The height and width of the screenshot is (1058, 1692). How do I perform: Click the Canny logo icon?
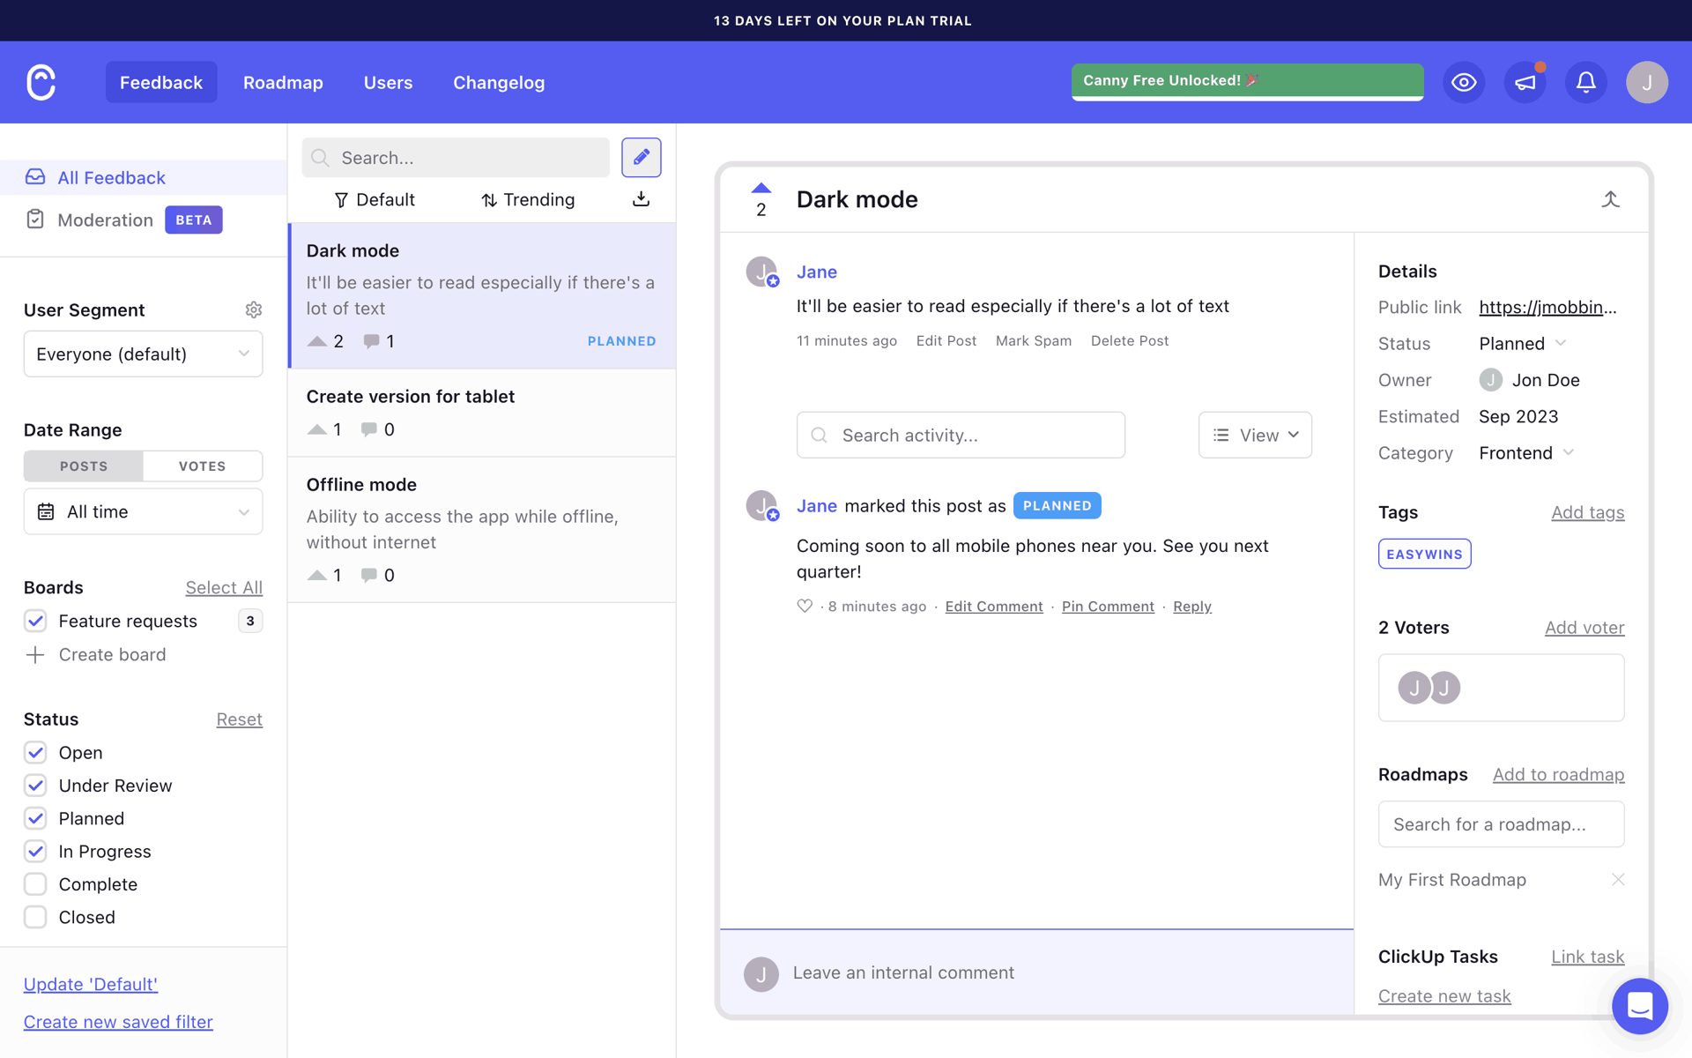pyautogui.click(x=41, y=82)
